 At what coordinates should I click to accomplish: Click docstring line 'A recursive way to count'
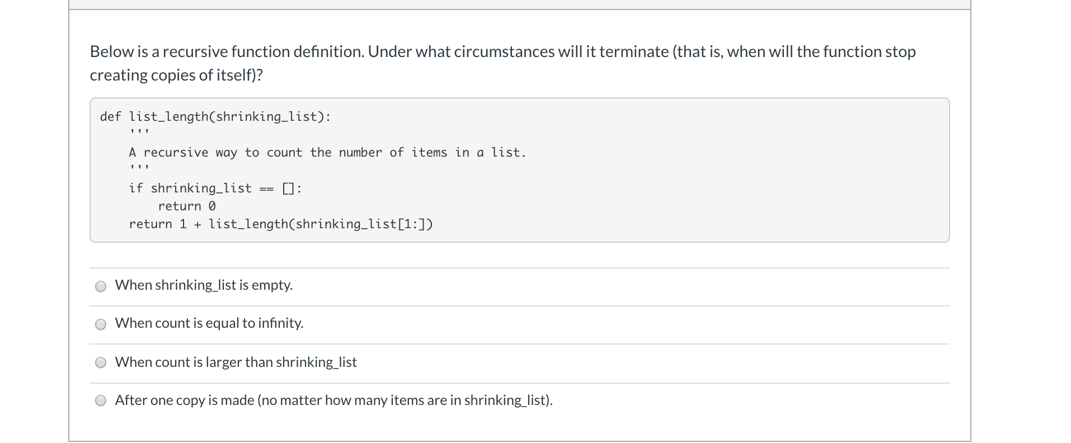pos(327,153)
